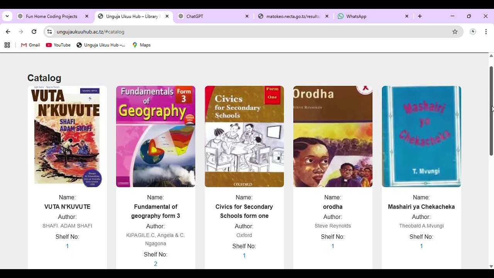Viewport: 494px width, 278px height.
Task: Switch to the ChatGPT tab
Action: (214, 16)
